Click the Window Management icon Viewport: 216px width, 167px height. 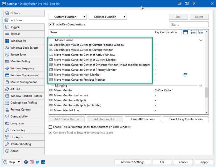click(7, 75)
